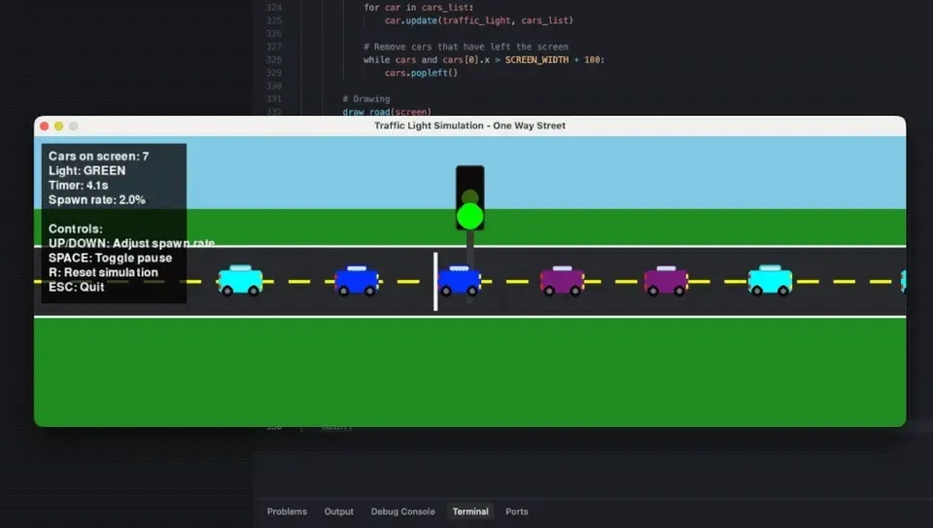The width and height of the screenshot is (933, 528).
Task: Click the window title Traffic Light Simulation
Action: (469, 125)
